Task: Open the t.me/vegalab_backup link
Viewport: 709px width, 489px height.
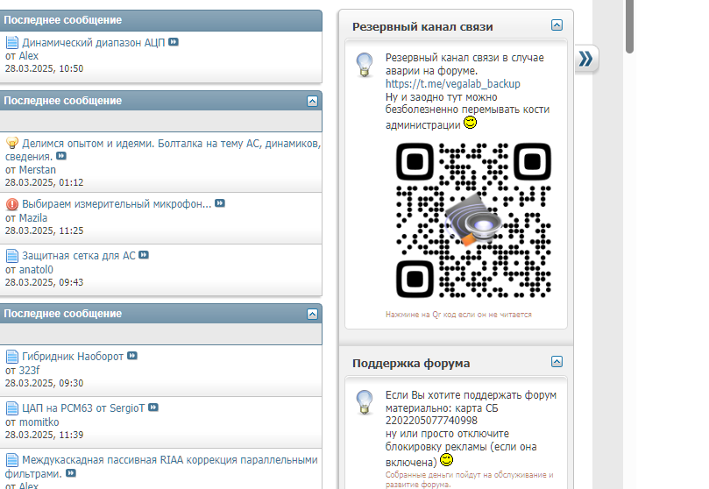Action: coord(452,84)
